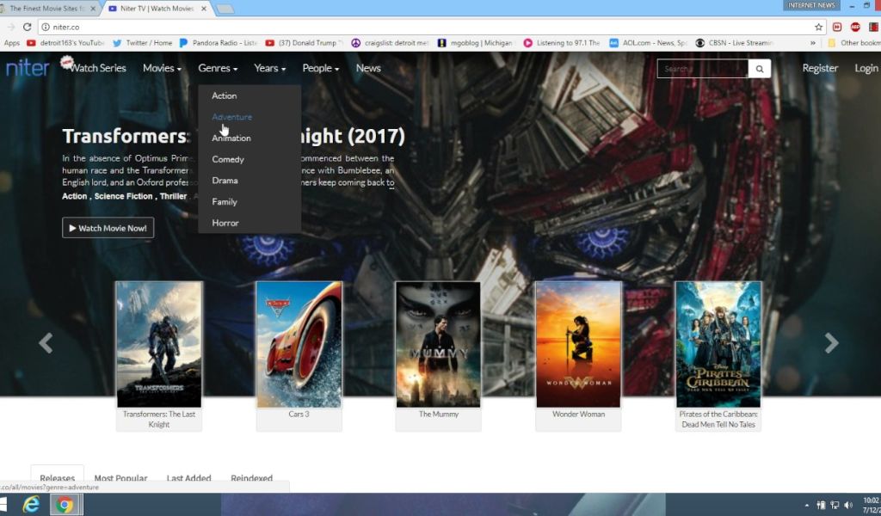
Task: Open the News nav link
Action: click(x=368, y=68)
